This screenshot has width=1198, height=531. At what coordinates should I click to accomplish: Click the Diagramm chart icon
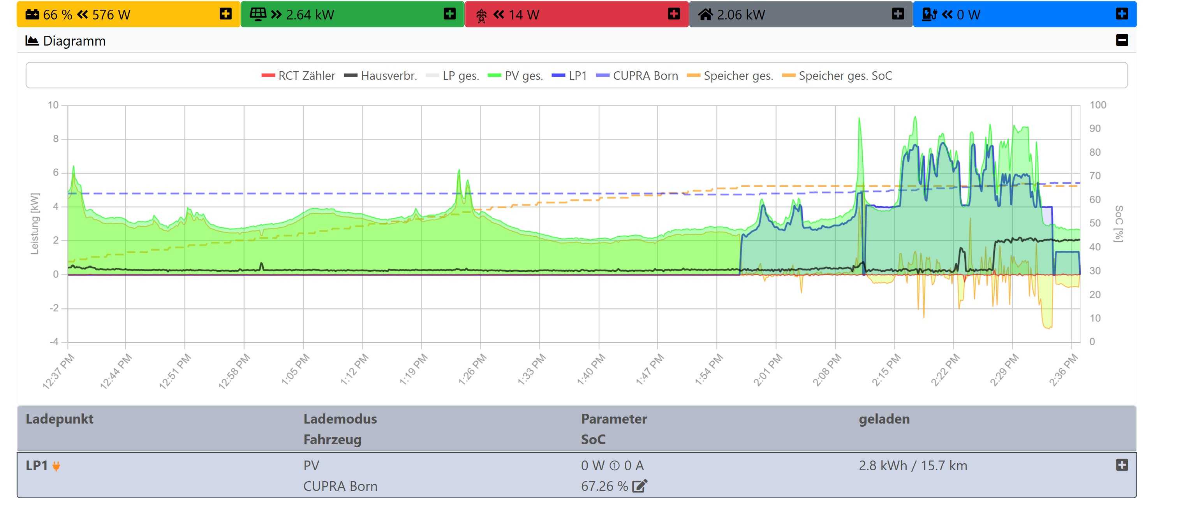[32, 41]
